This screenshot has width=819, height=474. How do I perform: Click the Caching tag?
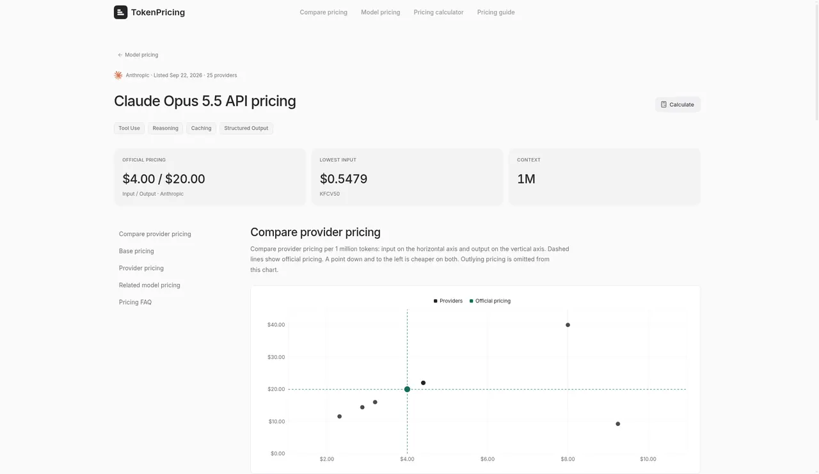click(201, 129)
